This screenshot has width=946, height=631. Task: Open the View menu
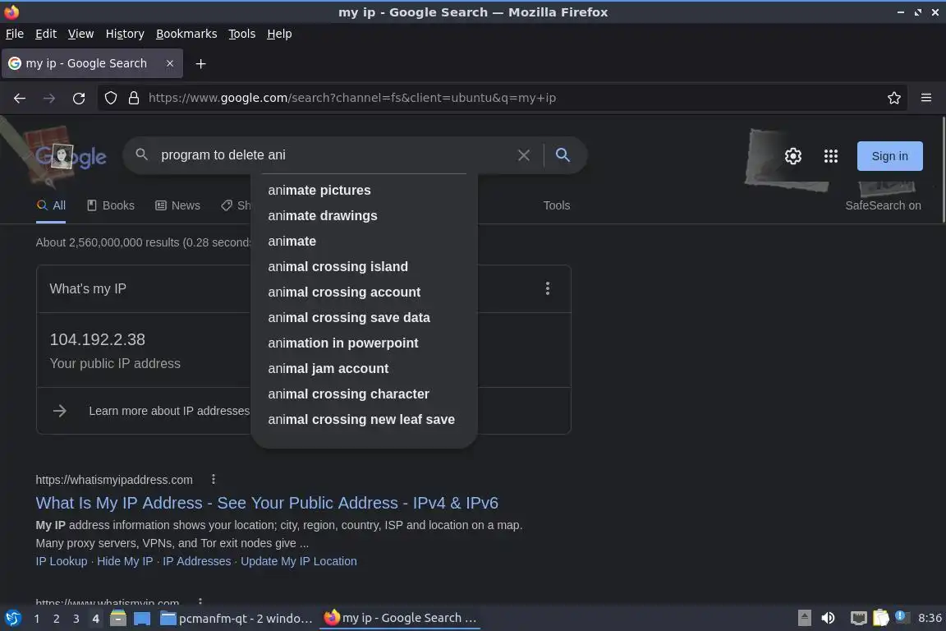(x=80, y=34)
